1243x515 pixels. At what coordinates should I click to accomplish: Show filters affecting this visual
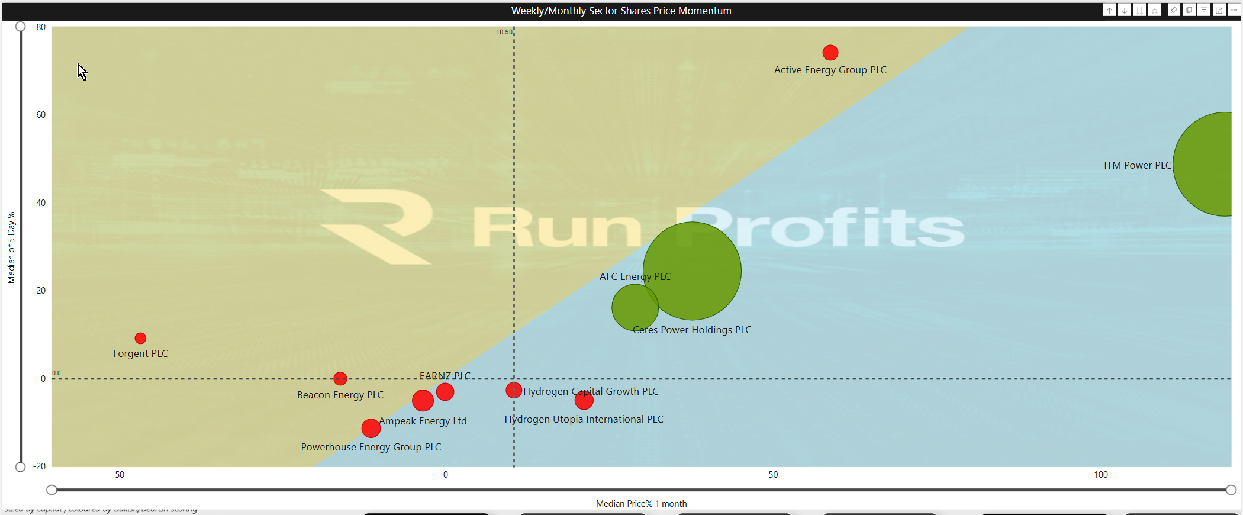click(x=1204, y=10)
